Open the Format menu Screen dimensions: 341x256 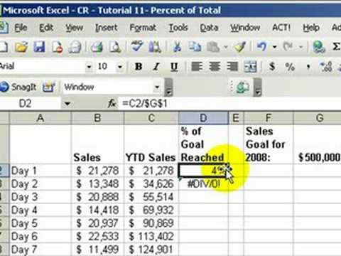point(143,28)
